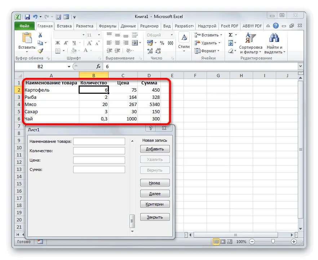Viewport: 318px width, 260px height.
Task: Open Сортировка и фильтр menu
Action: coord(251,43)
